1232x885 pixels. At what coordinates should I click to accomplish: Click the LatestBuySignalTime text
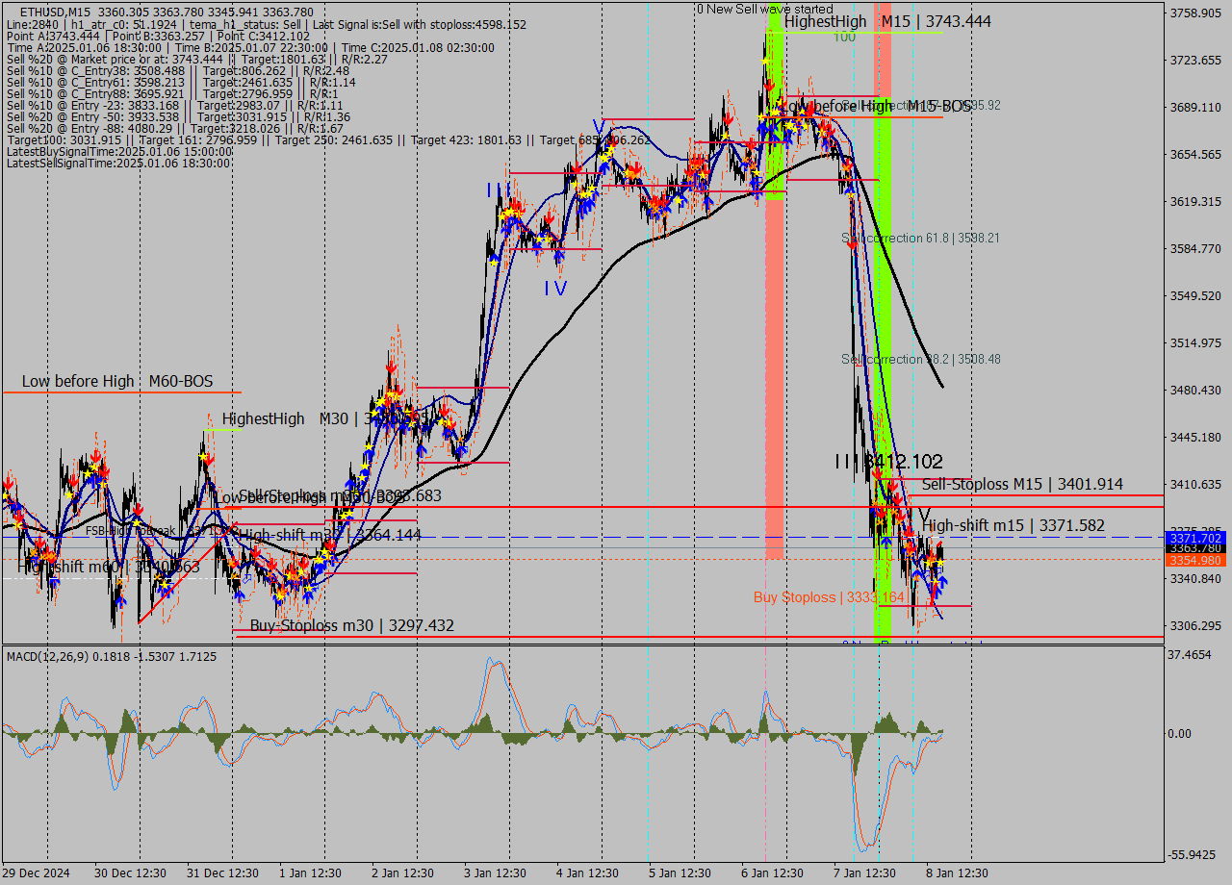tap(118, 151)
